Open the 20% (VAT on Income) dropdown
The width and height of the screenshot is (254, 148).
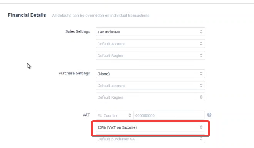[x=150, y=127]
